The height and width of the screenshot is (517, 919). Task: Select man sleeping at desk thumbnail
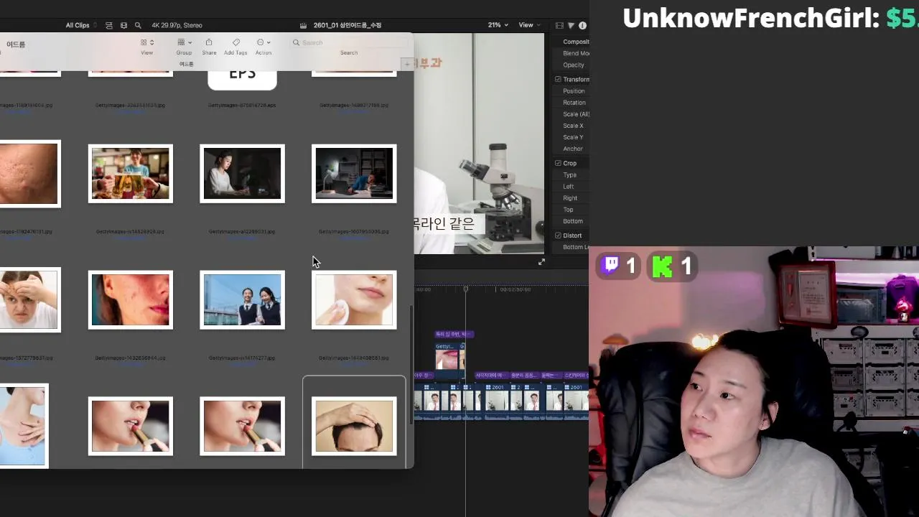pos(354,174)
